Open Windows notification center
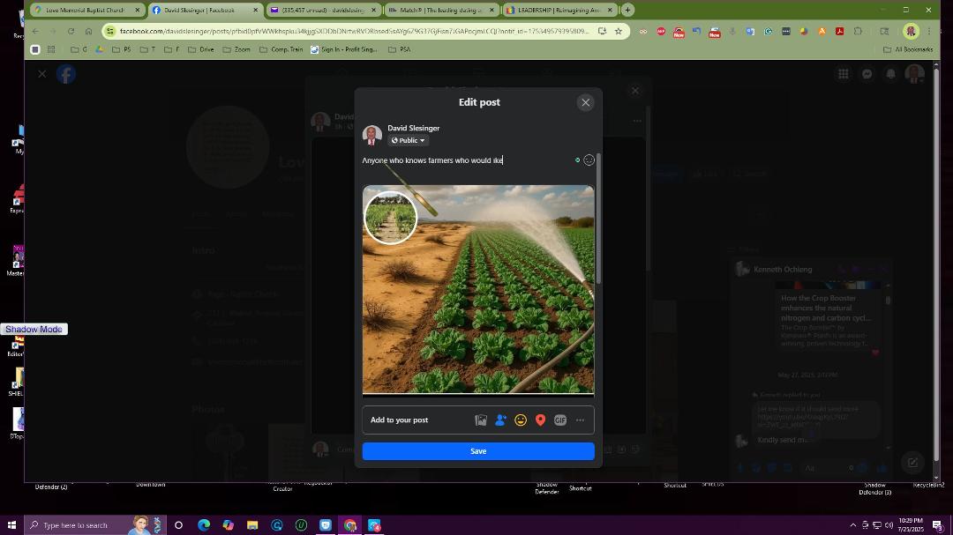Screen dimensions: 953x535 (937, 525)
